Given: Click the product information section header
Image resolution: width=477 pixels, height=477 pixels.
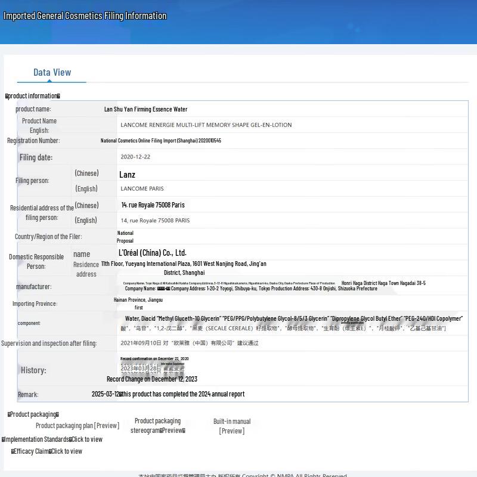Looking at the screenshot, I should click(33, 96).
